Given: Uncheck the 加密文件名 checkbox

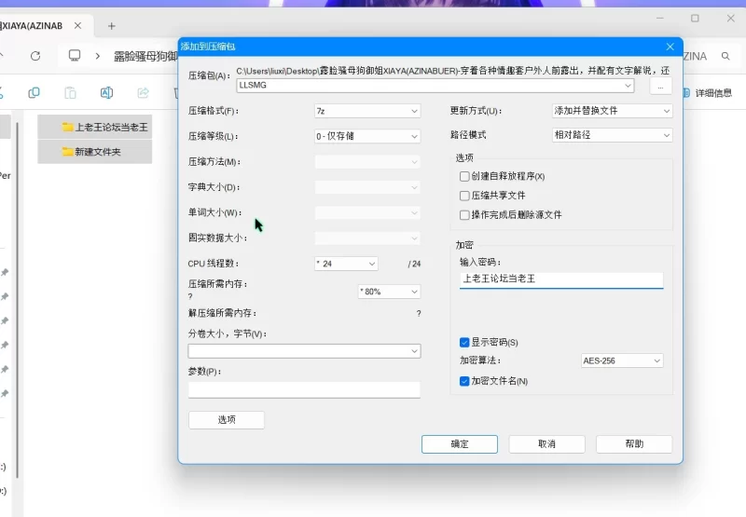Looking at the screenshot, I should [x=464, y=381].
